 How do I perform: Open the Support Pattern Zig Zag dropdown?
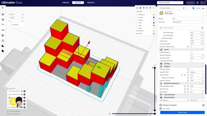(x=197, y=72)
